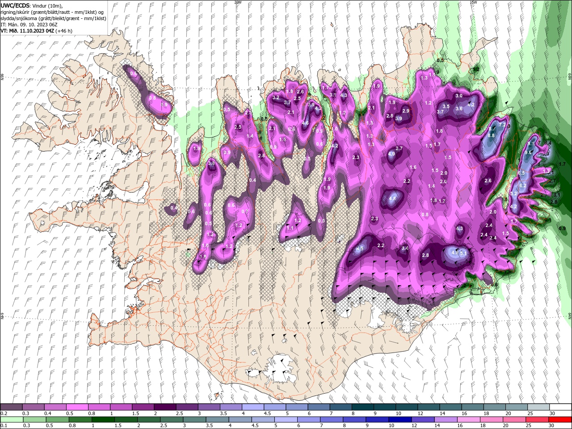Click the 4.6 value in the north
Viewport: 572px width, 429px height.
click(x=306, y=123)
